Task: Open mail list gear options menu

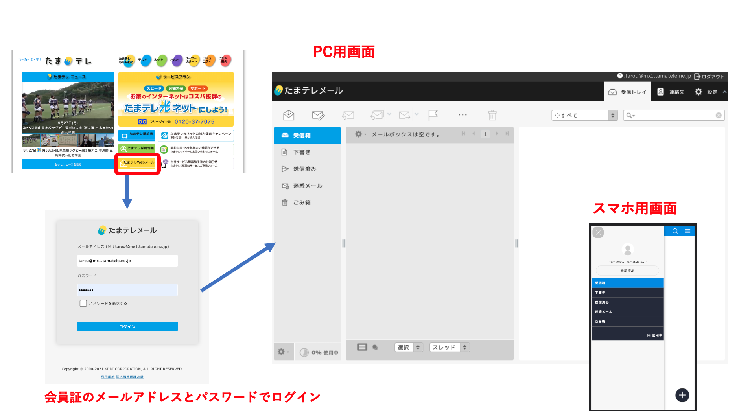Action: pos(360,134)
